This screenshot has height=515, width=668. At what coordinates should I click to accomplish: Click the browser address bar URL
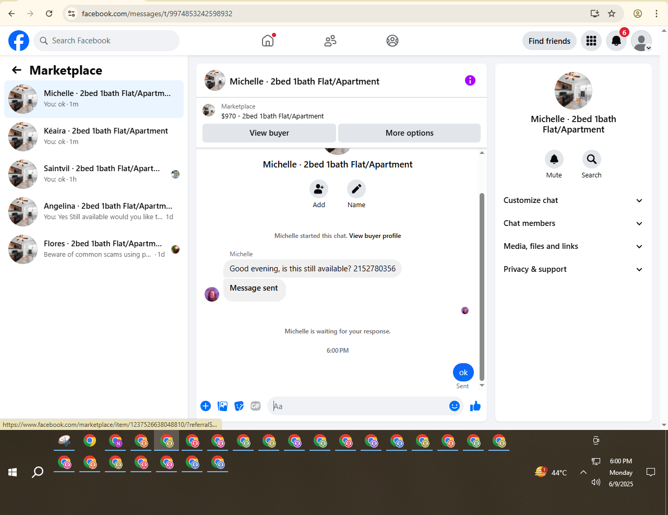[157, 14]
